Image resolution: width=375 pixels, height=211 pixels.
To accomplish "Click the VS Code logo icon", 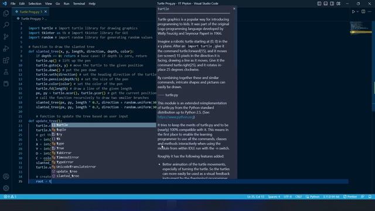I will [x=5, y=4].
